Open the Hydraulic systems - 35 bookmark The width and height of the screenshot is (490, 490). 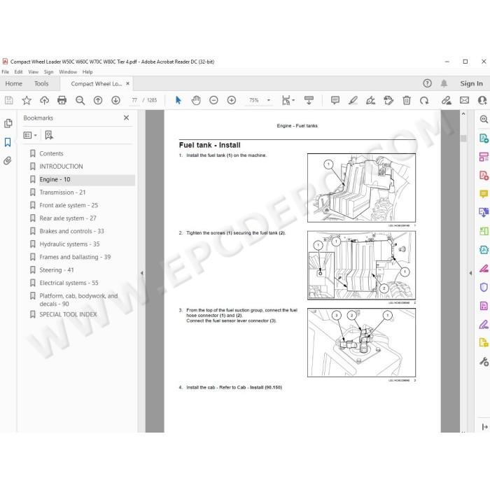pyautogui.click(x=69, y=244)
